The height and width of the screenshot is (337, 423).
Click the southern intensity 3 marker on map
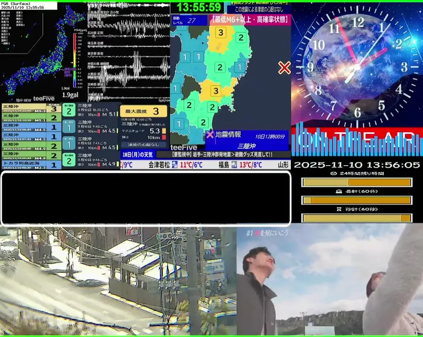click(216, 91)
